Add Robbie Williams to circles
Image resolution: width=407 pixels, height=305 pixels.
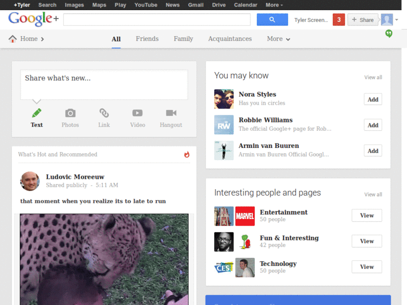[373, 125]
